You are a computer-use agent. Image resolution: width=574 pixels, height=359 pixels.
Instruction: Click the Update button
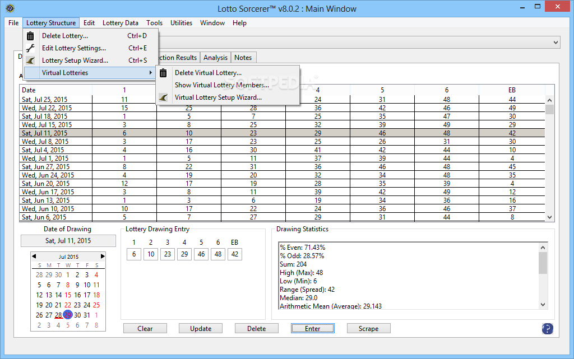pyautogui.click(x=201, y=329)
